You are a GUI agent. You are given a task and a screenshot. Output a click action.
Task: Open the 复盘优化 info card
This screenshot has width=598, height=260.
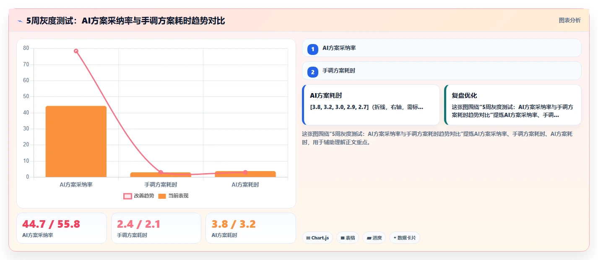[x=513, y=105]
